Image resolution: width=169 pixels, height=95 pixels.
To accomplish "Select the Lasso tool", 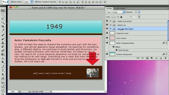I will click(x=3, y=19).
